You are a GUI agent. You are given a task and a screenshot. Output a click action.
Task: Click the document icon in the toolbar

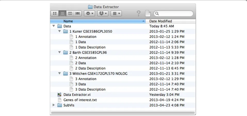pos(148,13)
